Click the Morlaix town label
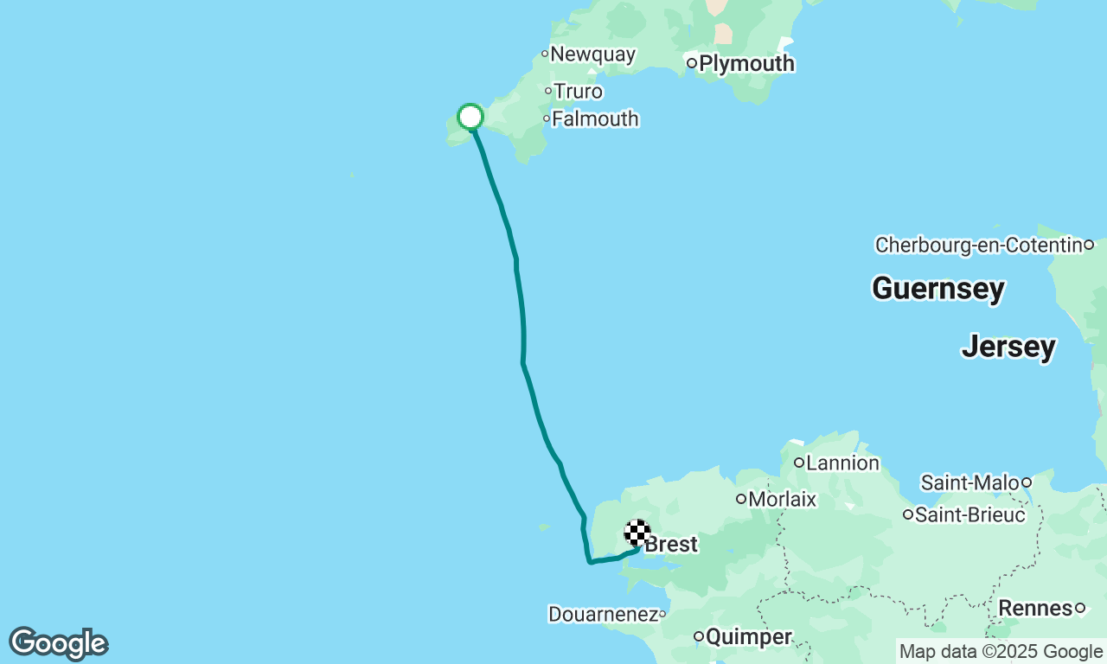Screen dimensions: 1107x664 coord(783,499)
